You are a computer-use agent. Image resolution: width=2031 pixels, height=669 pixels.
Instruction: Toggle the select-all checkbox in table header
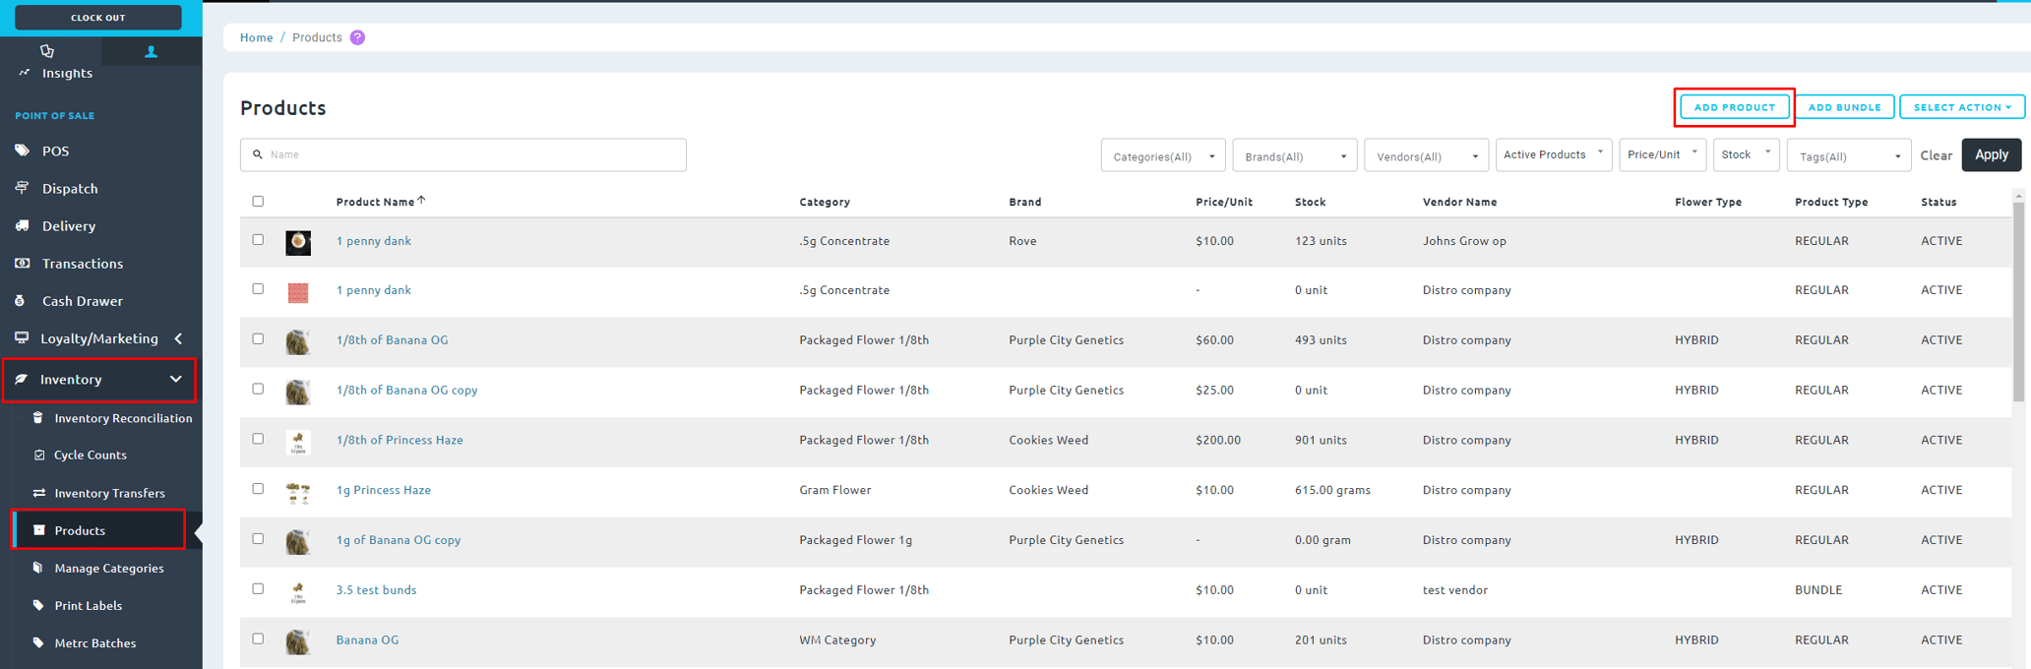pos(258,201)
